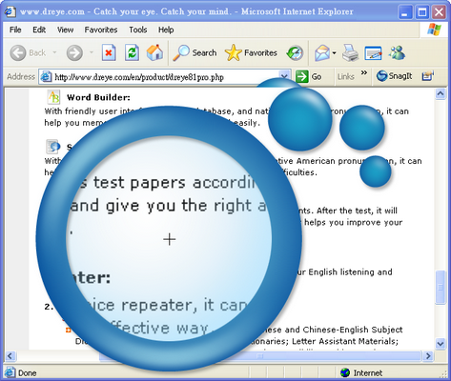Open the View menu

point(65,30)
